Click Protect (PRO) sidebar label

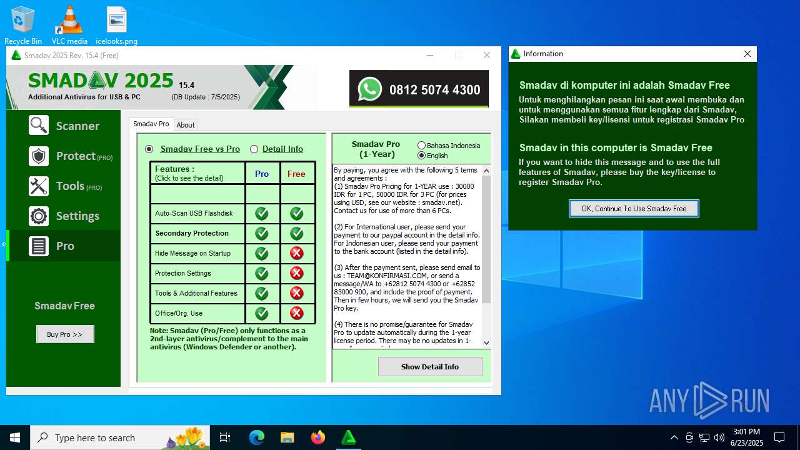[84, 156]
